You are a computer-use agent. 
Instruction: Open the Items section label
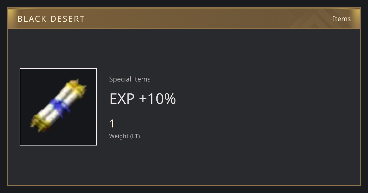[342, 19]
